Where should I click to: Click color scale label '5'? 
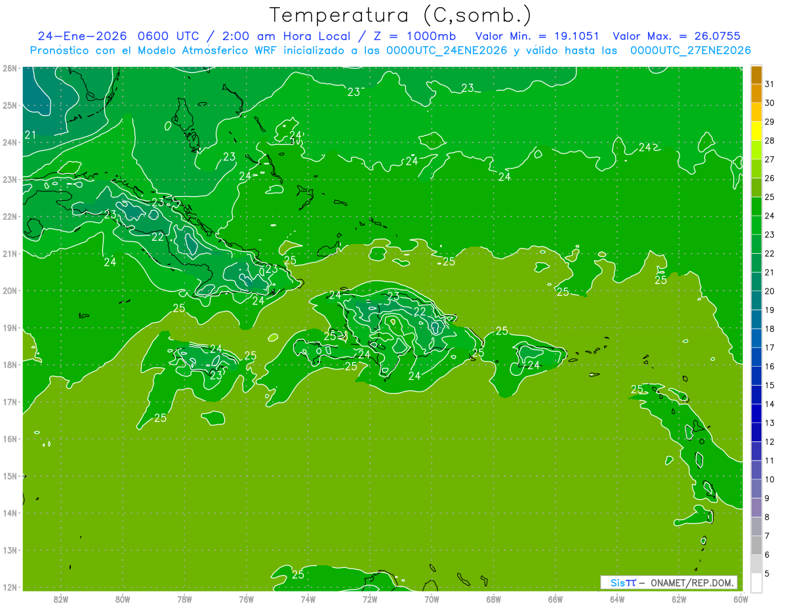[768, 574]
